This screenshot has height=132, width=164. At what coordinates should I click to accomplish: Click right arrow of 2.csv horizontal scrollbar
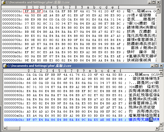pos(157,128)
